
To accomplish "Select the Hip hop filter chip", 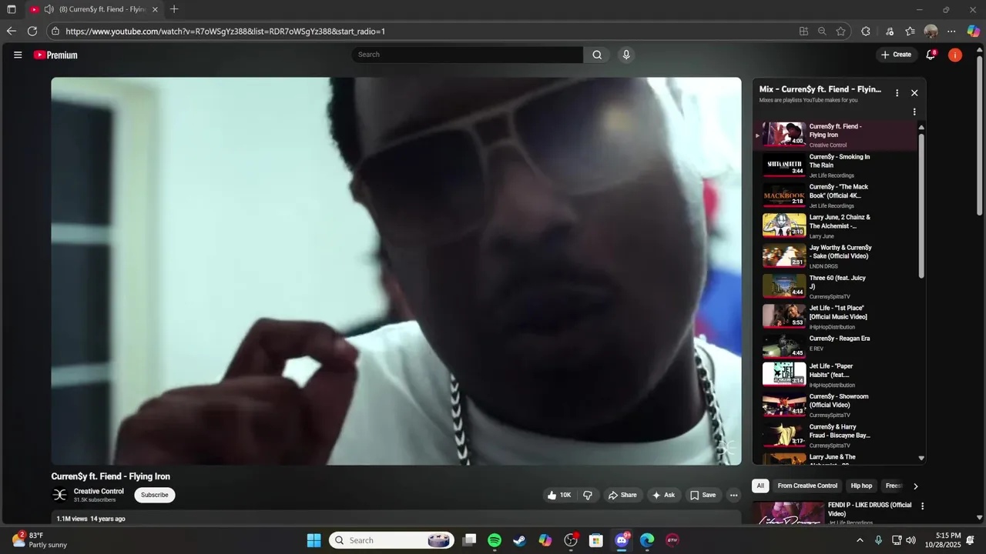I will (x=861, y=486).
